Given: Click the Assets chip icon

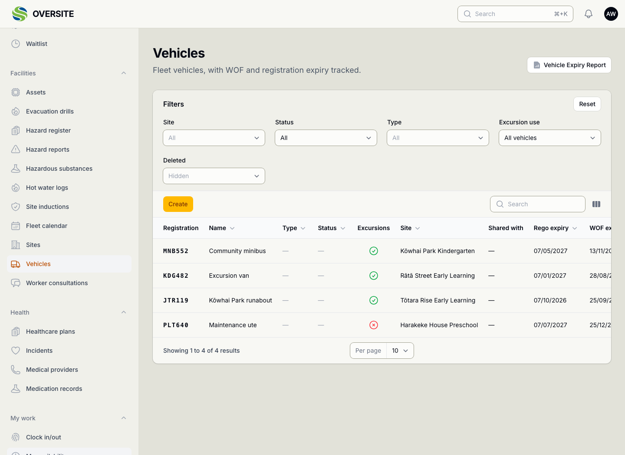Looking at the screenshot, I should point(16,92).
